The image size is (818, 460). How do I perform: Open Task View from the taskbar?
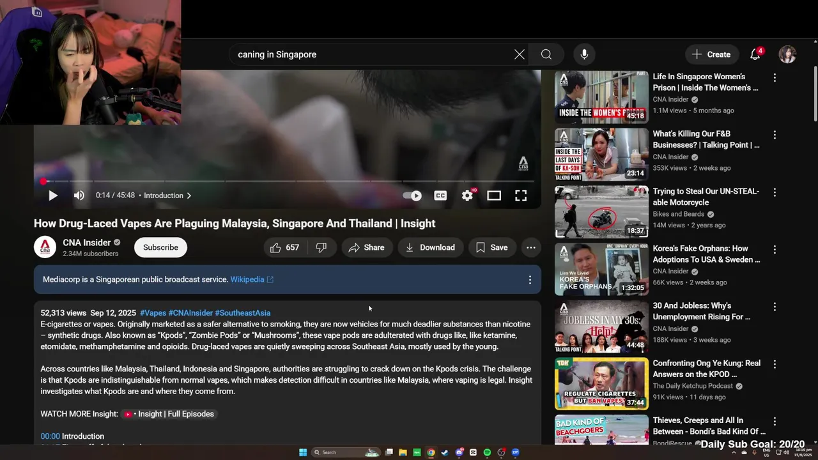pyautogui.click(x=389, y=452)
